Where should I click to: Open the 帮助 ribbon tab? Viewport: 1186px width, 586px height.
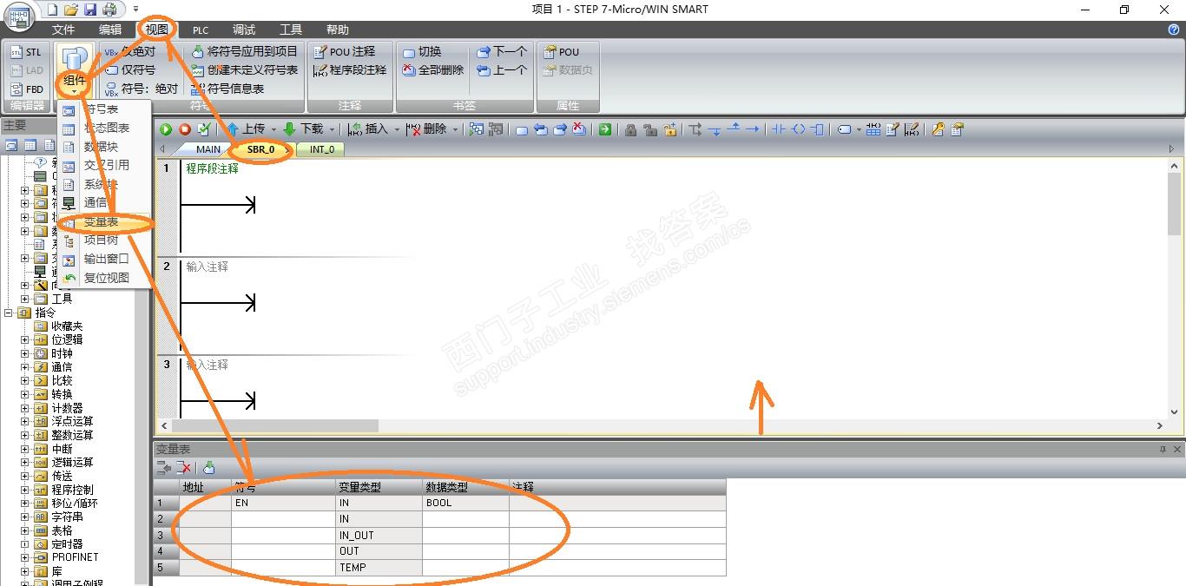[x=338, y=30]
